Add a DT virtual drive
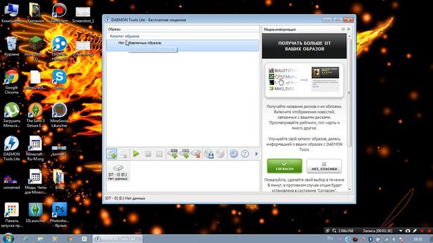 click(173, 154)
